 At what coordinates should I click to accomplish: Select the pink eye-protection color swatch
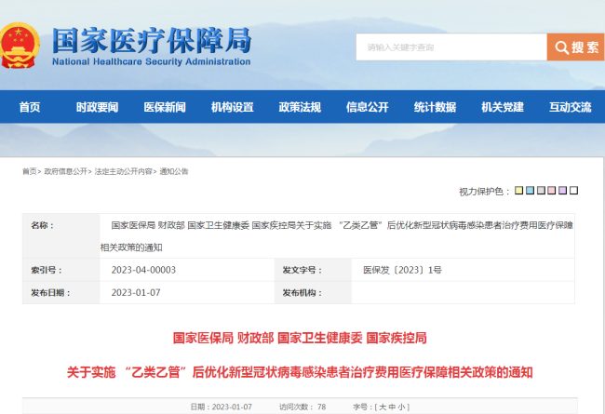click(x=552, y=190)
